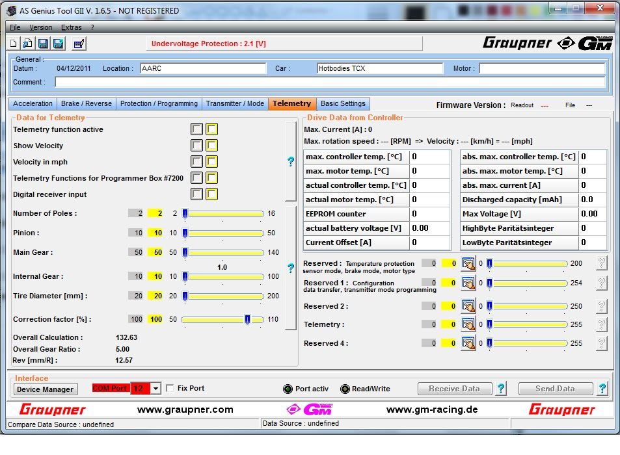Switch to the Brake / Reverse tab
This screenshot has height=455, width=620.
tap(86, 103)
